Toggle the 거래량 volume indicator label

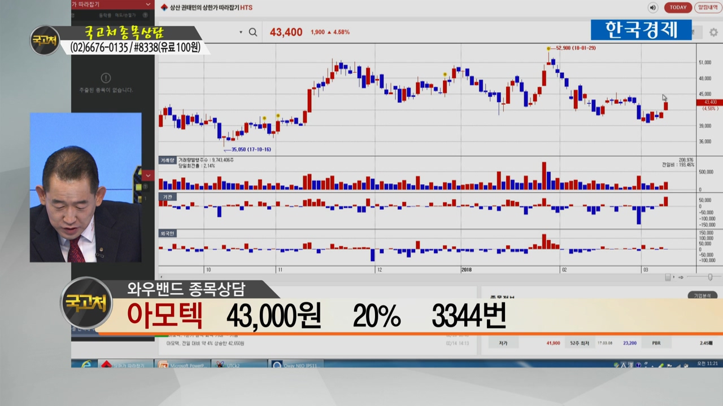[167, 161]
